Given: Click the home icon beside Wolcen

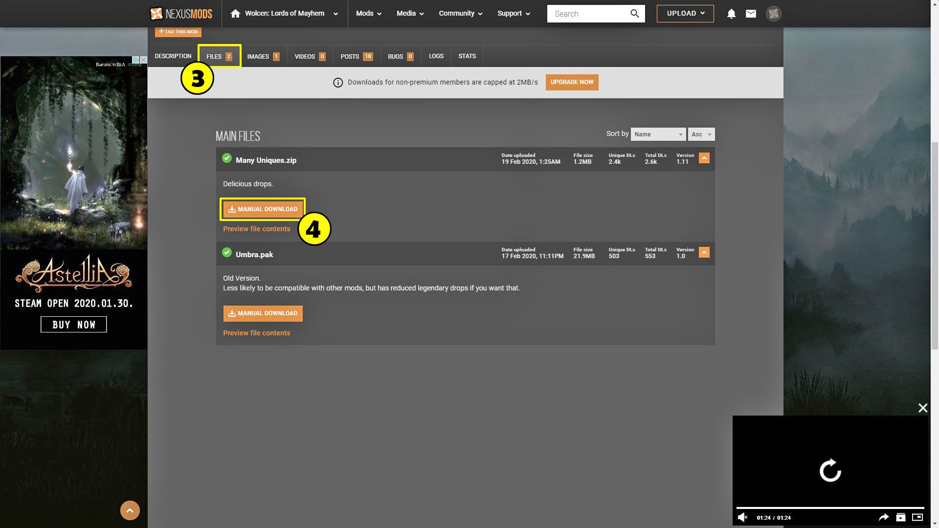Looking at the screenshot, I should [235, 14].
